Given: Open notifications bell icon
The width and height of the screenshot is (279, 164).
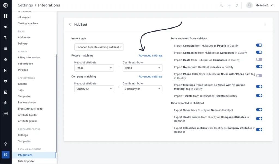Looking at the screenshot, I should pos(237,5).
